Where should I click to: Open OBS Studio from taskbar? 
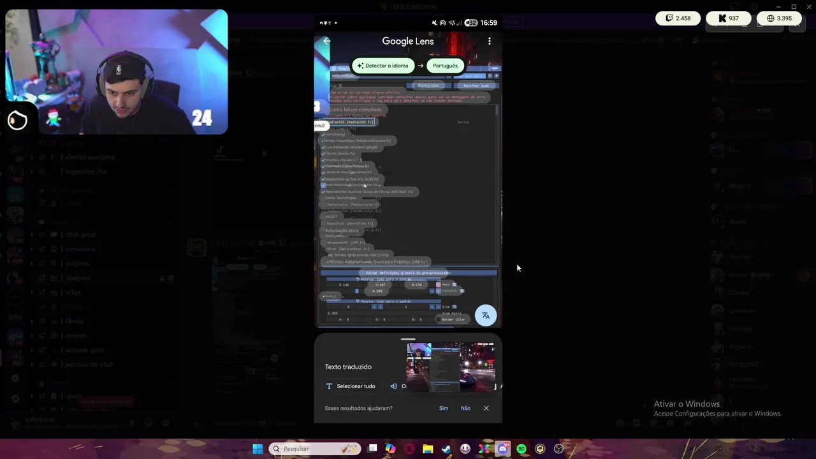pyautogui.click(x=559, y=449)
